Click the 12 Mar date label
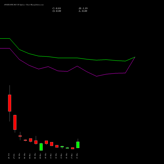 point(56,156)
